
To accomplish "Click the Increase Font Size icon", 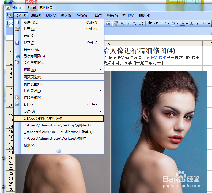I will pyautogui.click(x=192, y=24).
